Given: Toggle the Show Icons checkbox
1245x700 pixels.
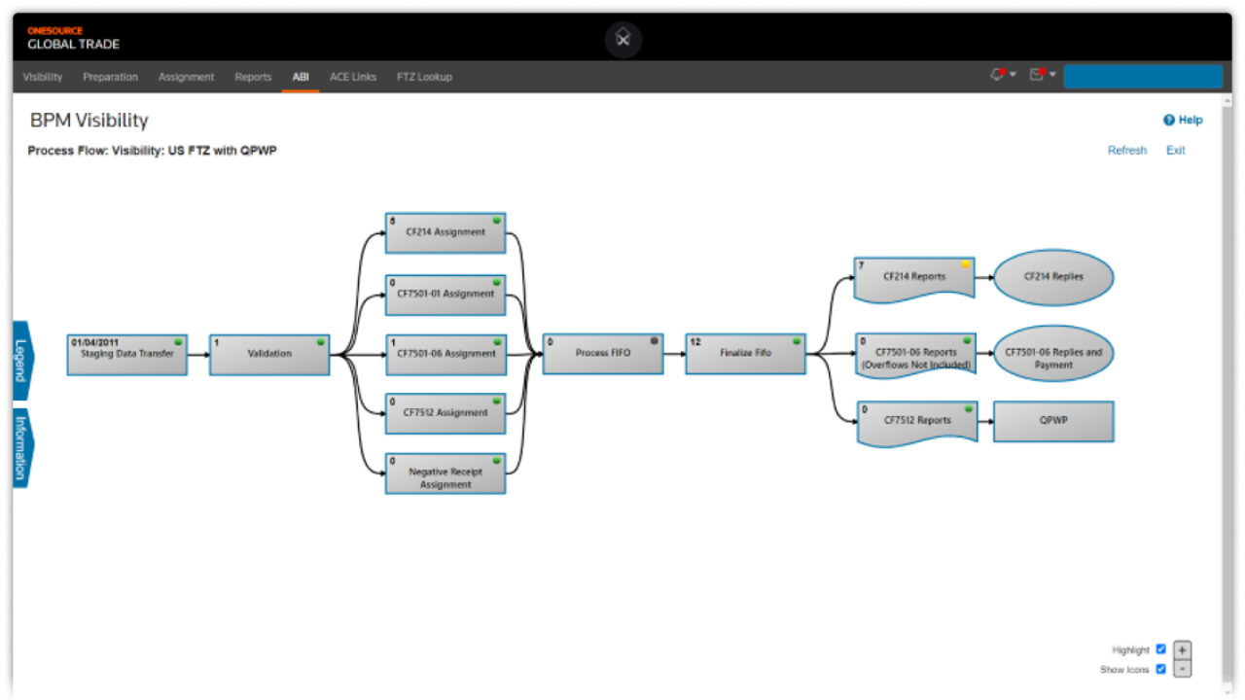Looking at the screenshot, I should click(1160, 669).
